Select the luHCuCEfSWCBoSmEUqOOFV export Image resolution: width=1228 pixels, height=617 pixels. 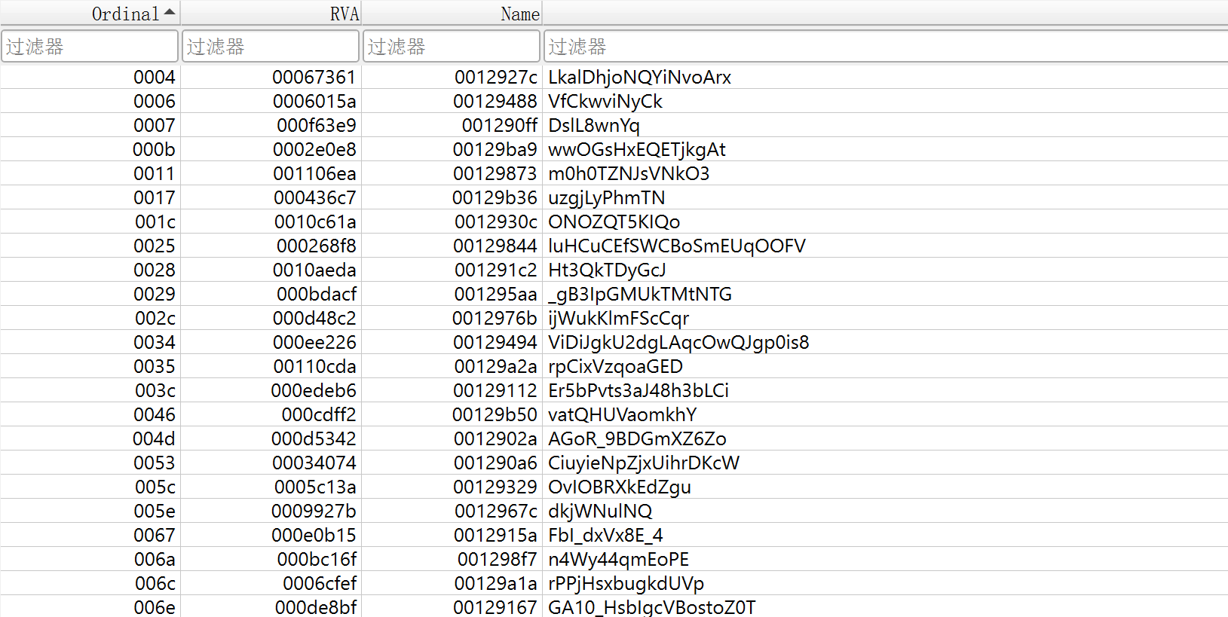676,246
